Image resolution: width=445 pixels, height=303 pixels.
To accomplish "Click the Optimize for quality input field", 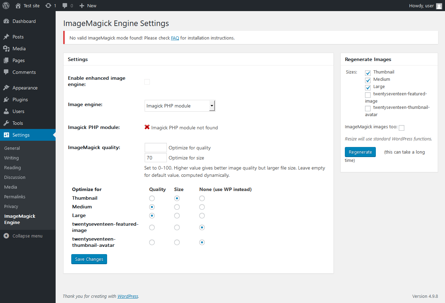I will 155,148.
